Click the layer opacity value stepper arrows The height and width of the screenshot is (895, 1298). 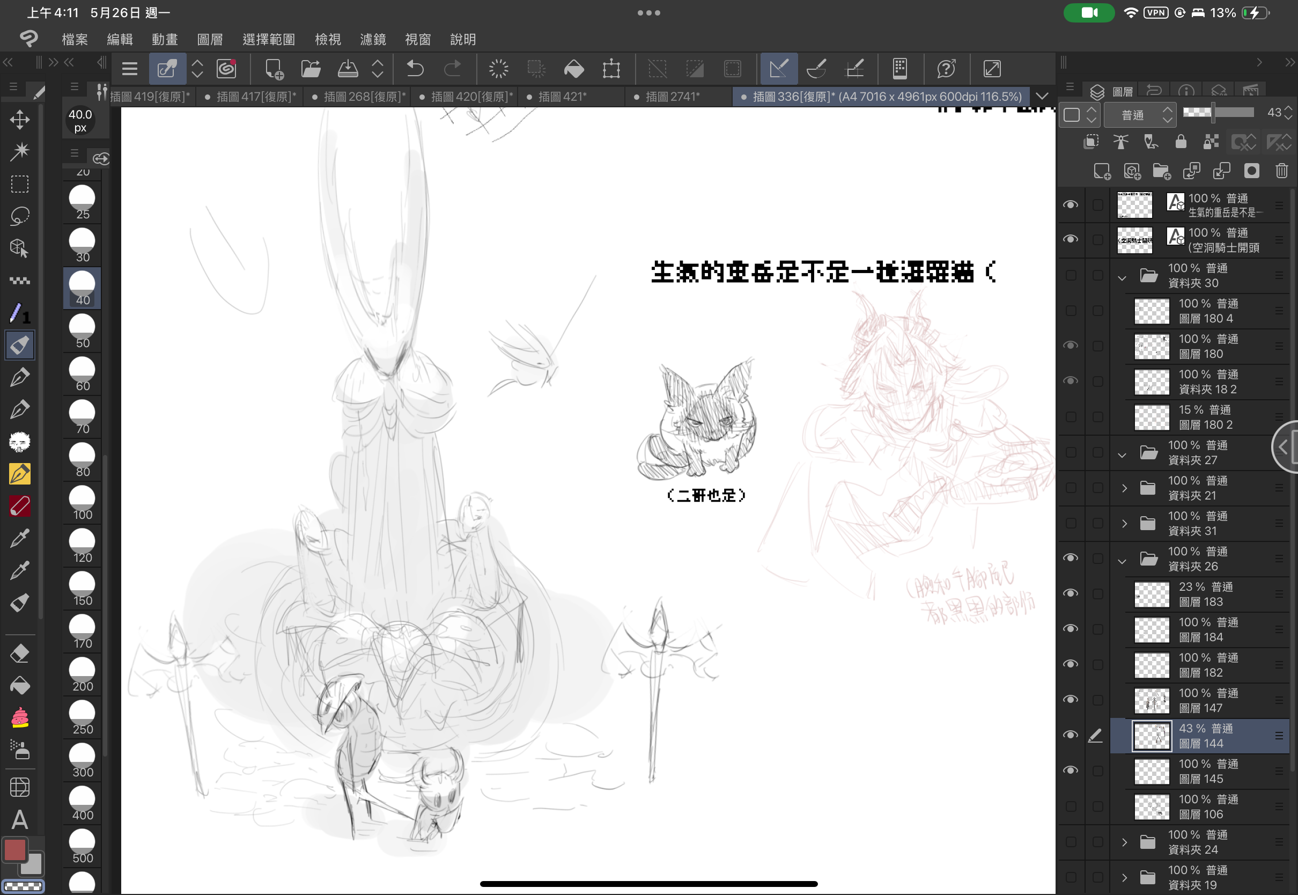1288,113
